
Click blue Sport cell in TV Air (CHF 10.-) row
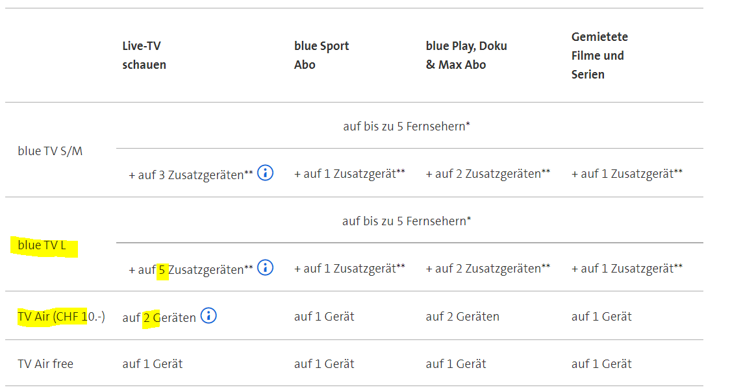point(324,317)
